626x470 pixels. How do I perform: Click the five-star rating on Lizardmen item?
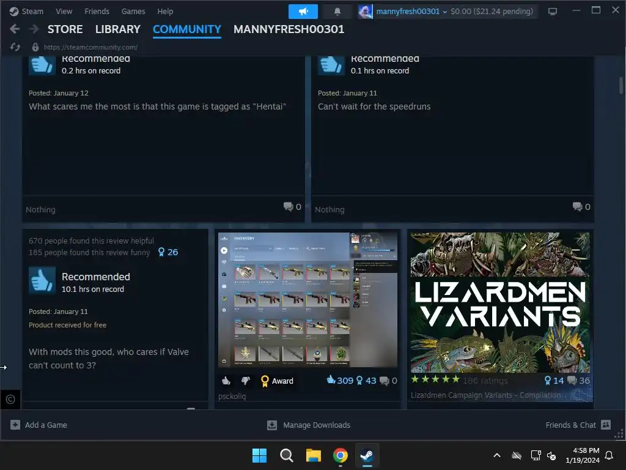click(x=435, y=379)
